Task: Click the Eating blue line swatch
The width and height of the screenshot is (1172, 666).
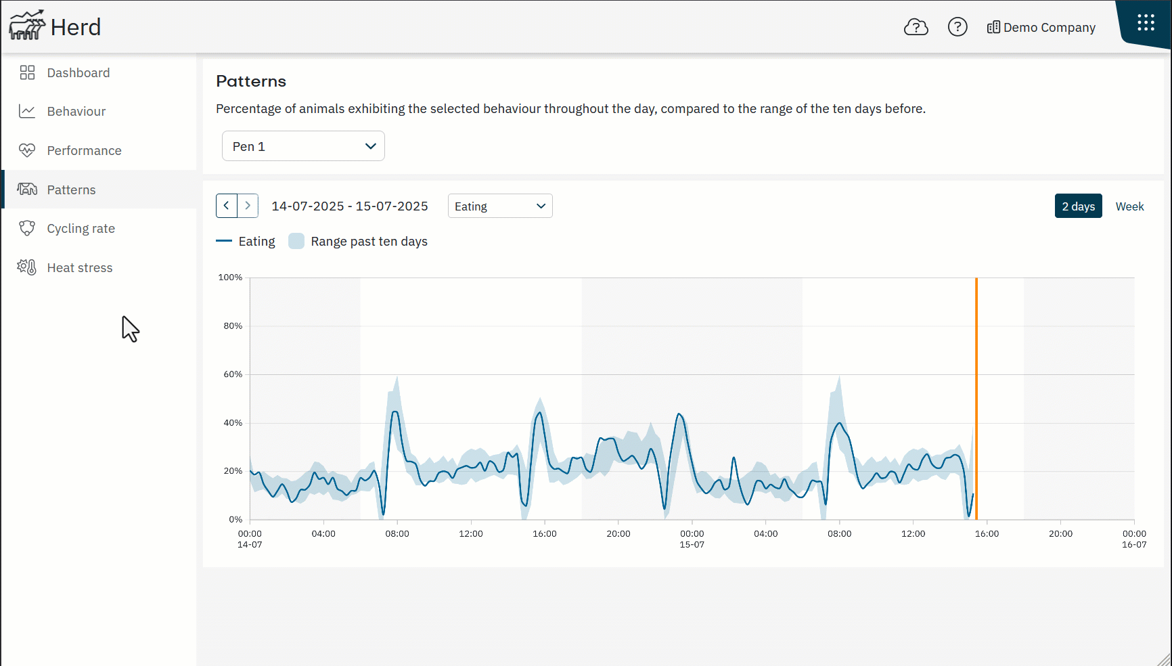Action: click(224, 241)
